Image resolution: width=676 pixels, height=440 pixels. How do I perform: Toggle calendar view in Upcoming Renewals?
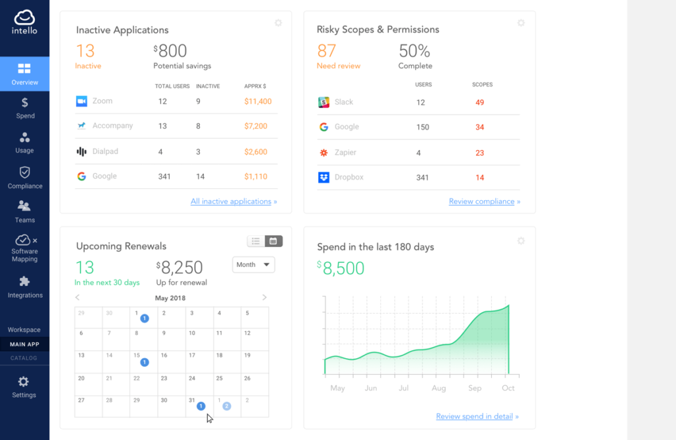(x=273, y=241)
